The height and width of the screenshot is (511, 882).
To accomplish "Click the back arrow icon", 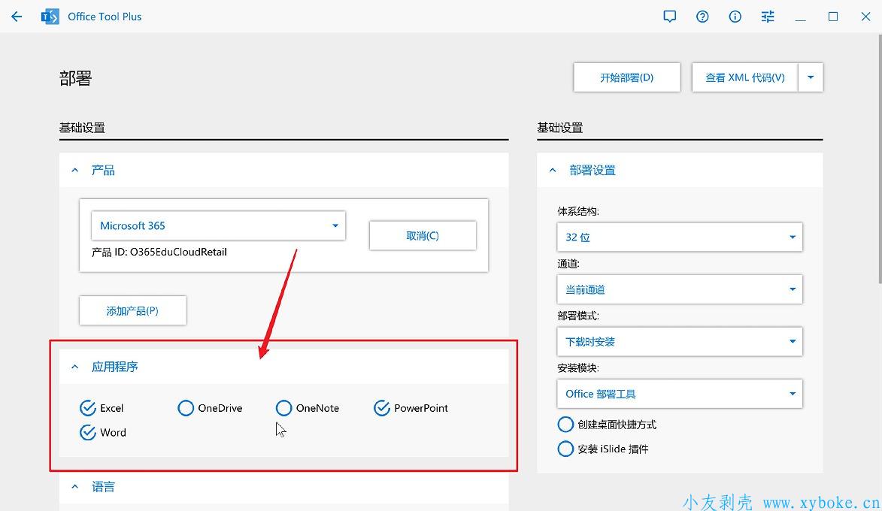I will pos(17,17).
